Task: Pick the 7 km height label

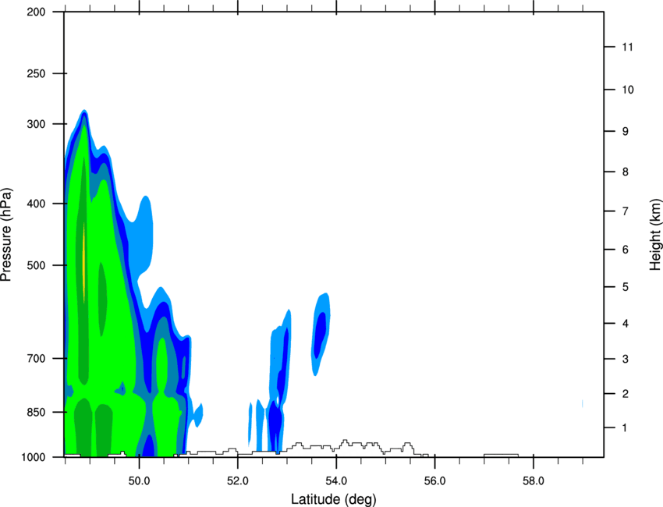Action: pos(626,211)
